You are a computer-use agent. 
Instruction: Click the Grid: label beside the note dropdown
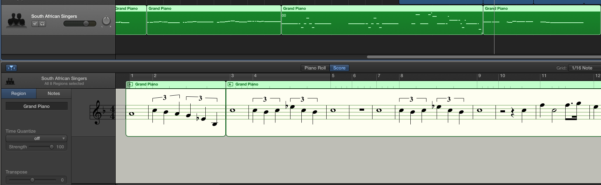pyautogui.click(x=561, y=68)
